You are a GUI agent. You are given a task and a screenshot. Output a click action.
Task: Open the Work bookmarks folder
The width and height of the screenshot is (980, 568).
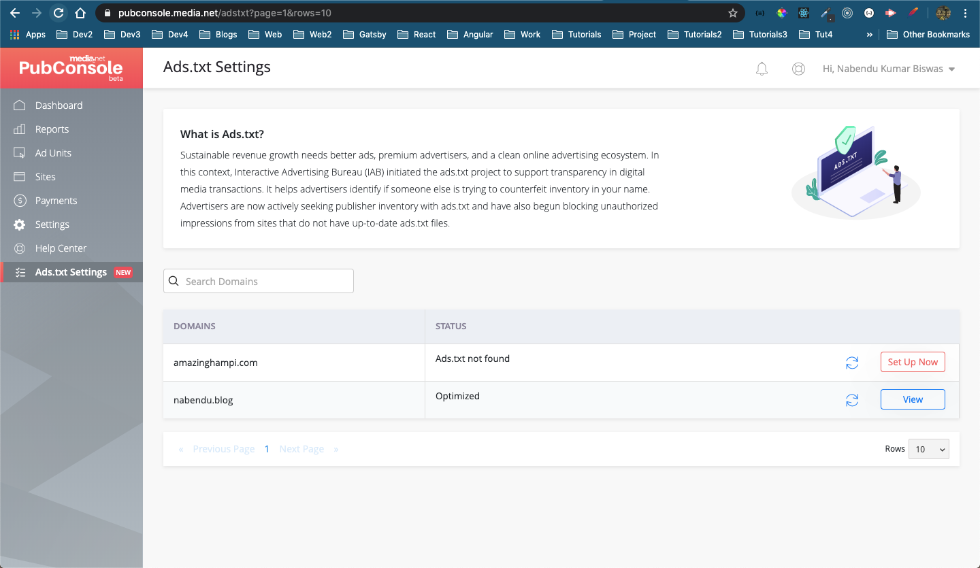(x=522, y=35)
